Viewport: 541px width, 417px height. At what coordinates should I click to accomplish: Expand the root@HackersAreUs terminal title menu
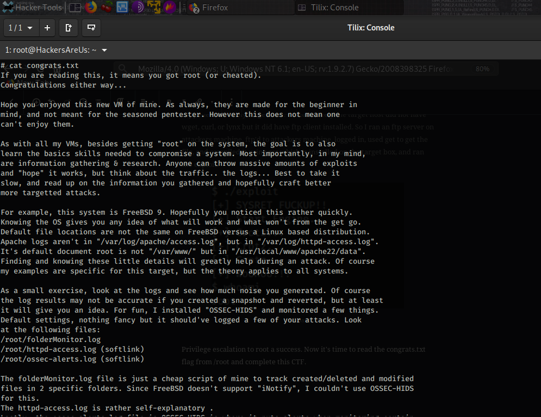104,50
